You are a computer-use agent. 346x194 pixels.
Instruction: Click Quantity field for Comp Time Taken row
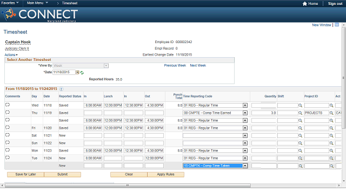264,166
